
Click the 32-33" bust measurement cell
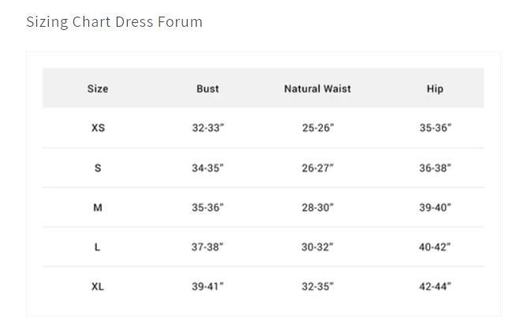pyautogui.click(x=207, y=128)
